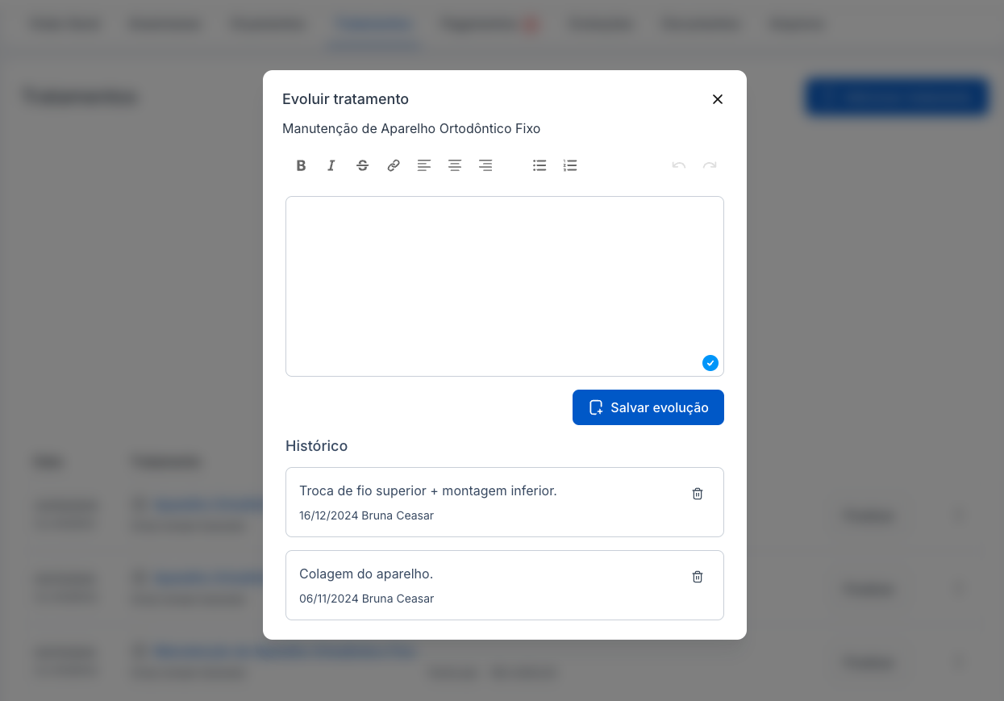Viewport: 1004px width, 701px height.
Task: Click the blue checkmark badge in the editor
Action: pos(710,363)
